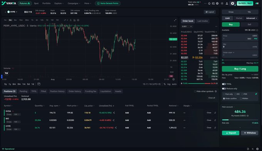Reverse the BIO position
This screenshot has width=262, height=151.
(215, 120)
